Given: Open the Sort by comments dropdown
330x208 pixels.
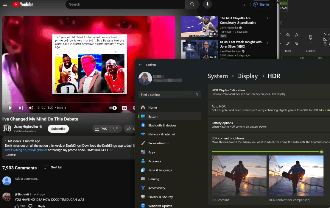Looking at the screenshot, I should click(53, 167).
